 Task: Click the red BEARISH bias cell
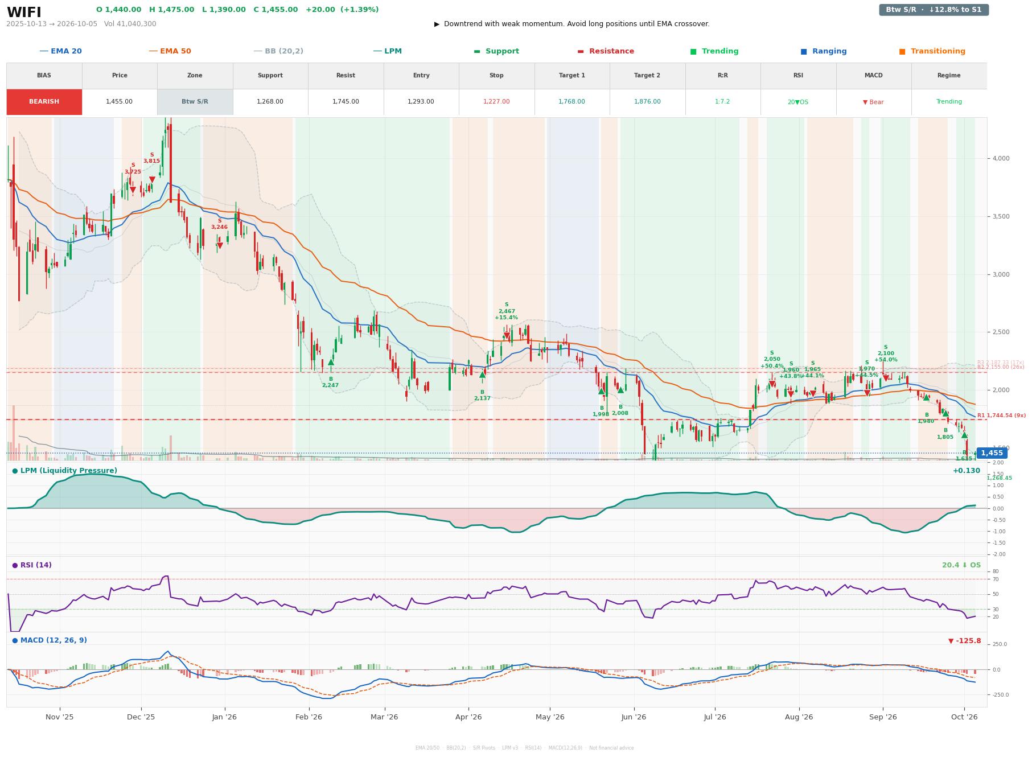tap(44, 102)
